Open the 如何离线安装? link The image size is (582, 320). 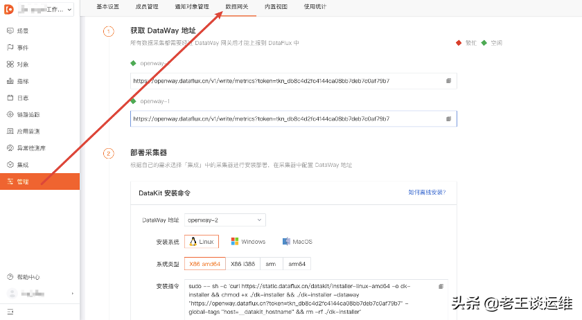[427, 193]
